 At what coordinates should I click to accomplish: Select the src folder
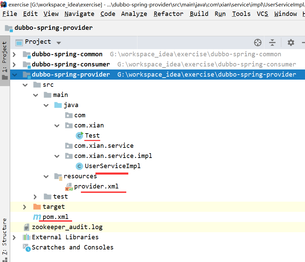pos(157,85)
